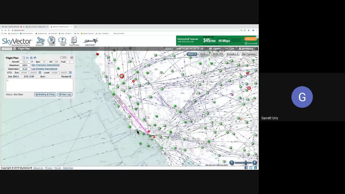Select the Enroute L-3 chart tab

[232, 54]
